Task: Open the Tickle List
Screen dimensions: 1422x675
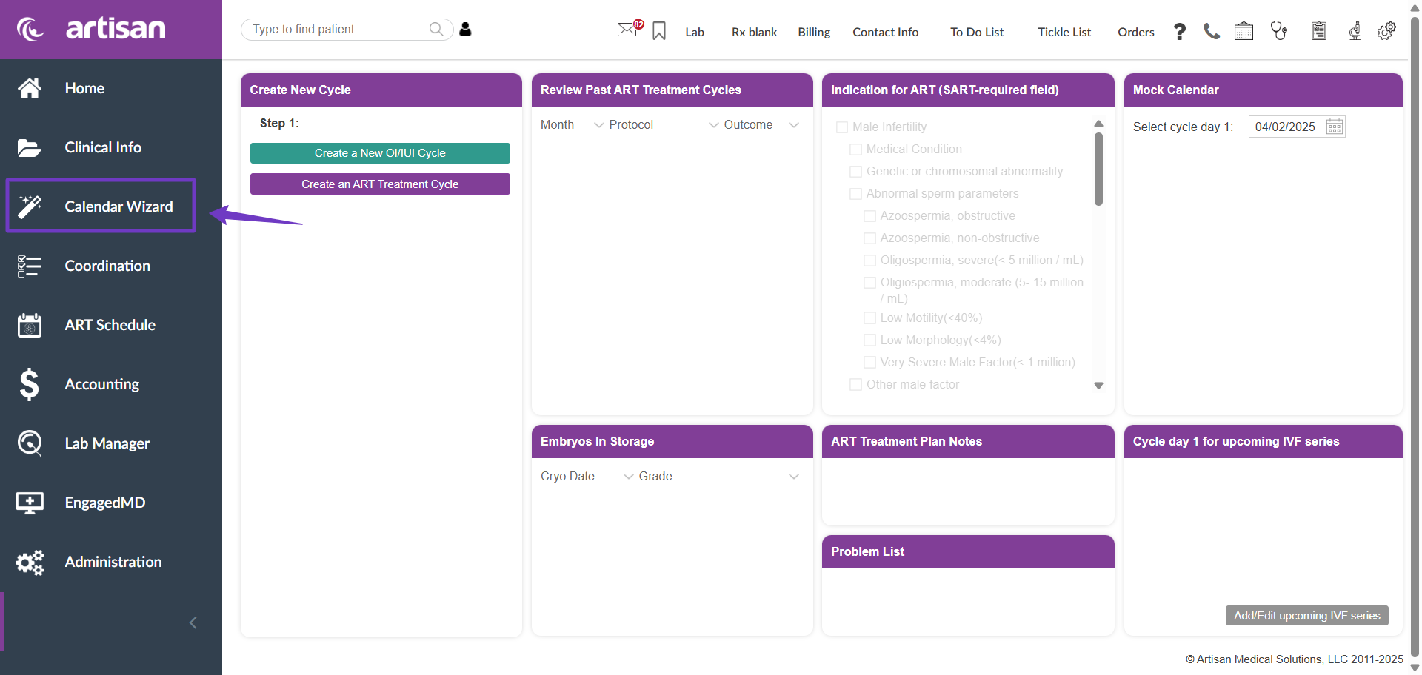Action: 1064,32
